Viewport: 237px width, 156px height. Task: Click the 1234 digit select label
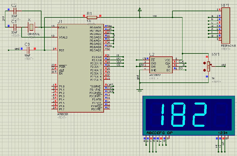coord(222,133)
